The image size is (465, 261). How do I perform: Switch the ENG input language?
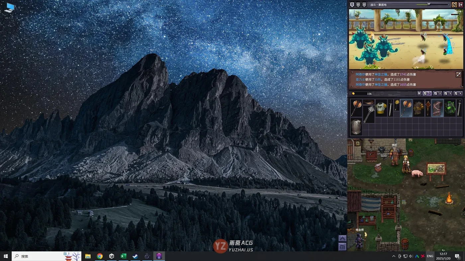coord(430,256)
